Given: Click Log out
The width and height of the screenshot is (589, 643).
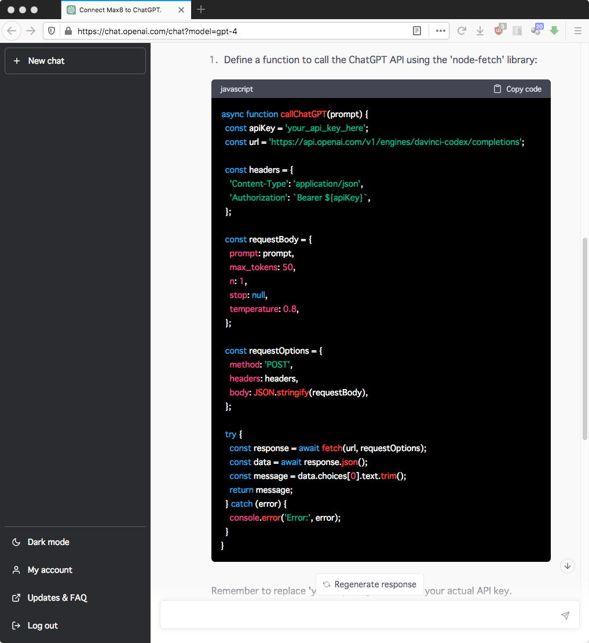Looking at the screenshot, I should (43, 626).
